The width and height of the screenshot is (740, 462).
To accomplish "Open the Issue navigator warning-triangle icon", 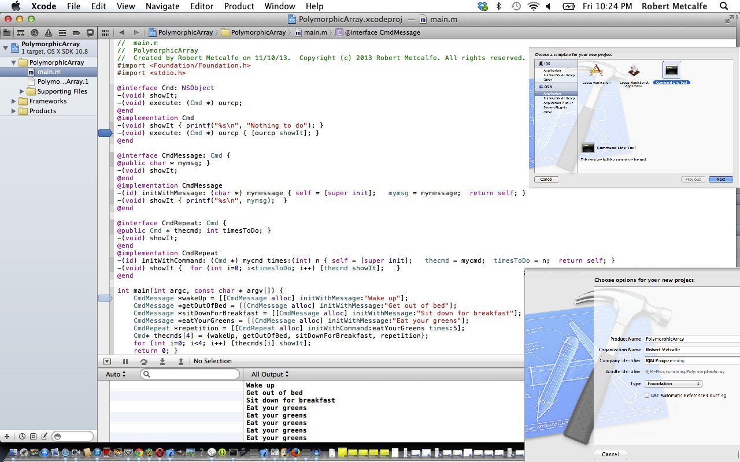I will tap(48, 33).
